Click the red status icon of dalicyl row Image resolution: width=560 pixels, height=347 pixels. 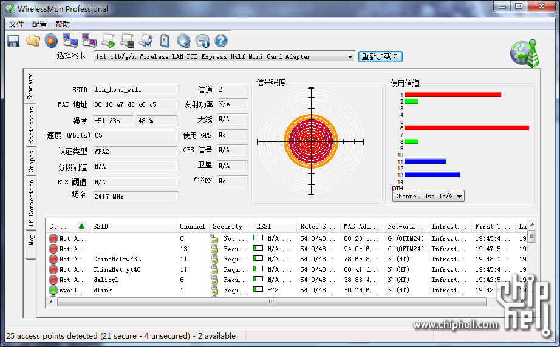[53, 280]
